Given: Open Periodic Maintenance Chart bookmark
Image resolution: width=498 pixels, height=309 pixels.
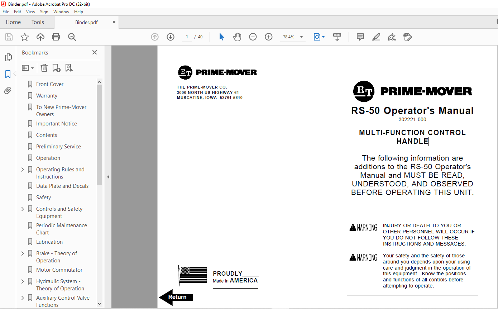Looking at the screenshot, I should point(62,229).
